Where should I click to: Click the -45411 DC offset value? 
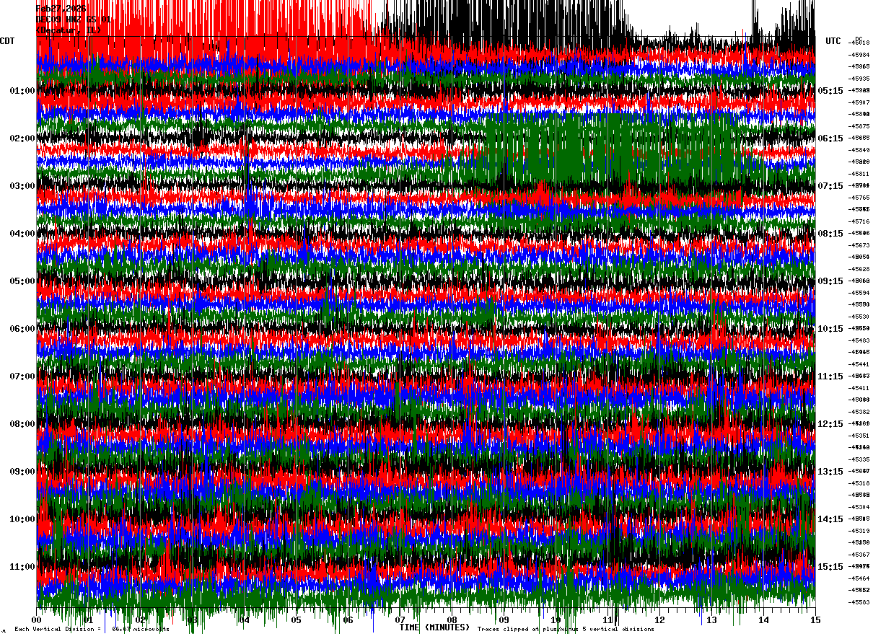click(x=860, y=388)
